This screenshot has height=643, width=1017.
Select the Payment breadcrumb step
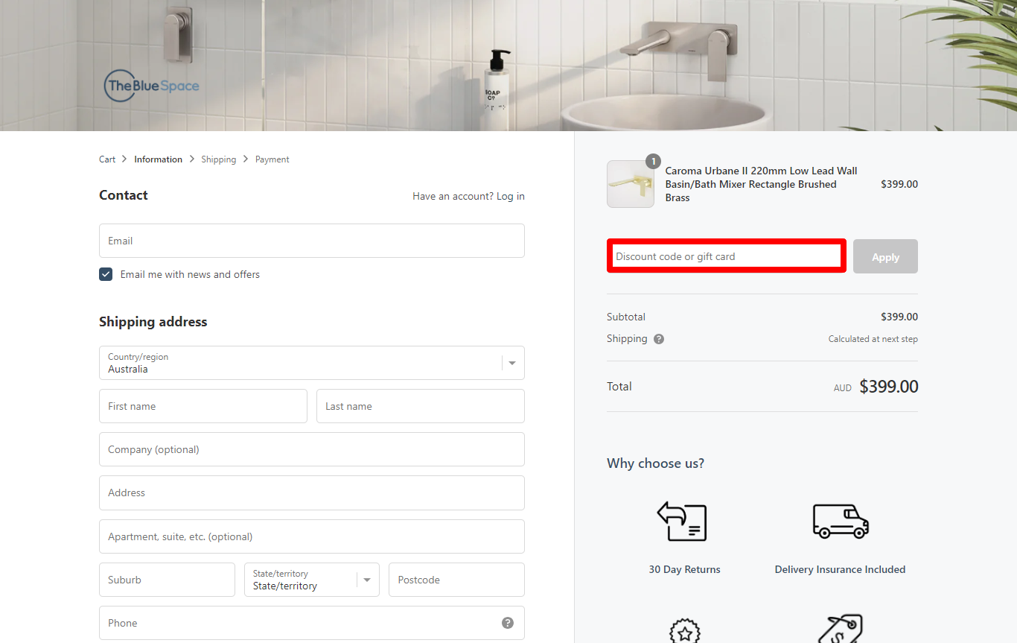(272, 159)
